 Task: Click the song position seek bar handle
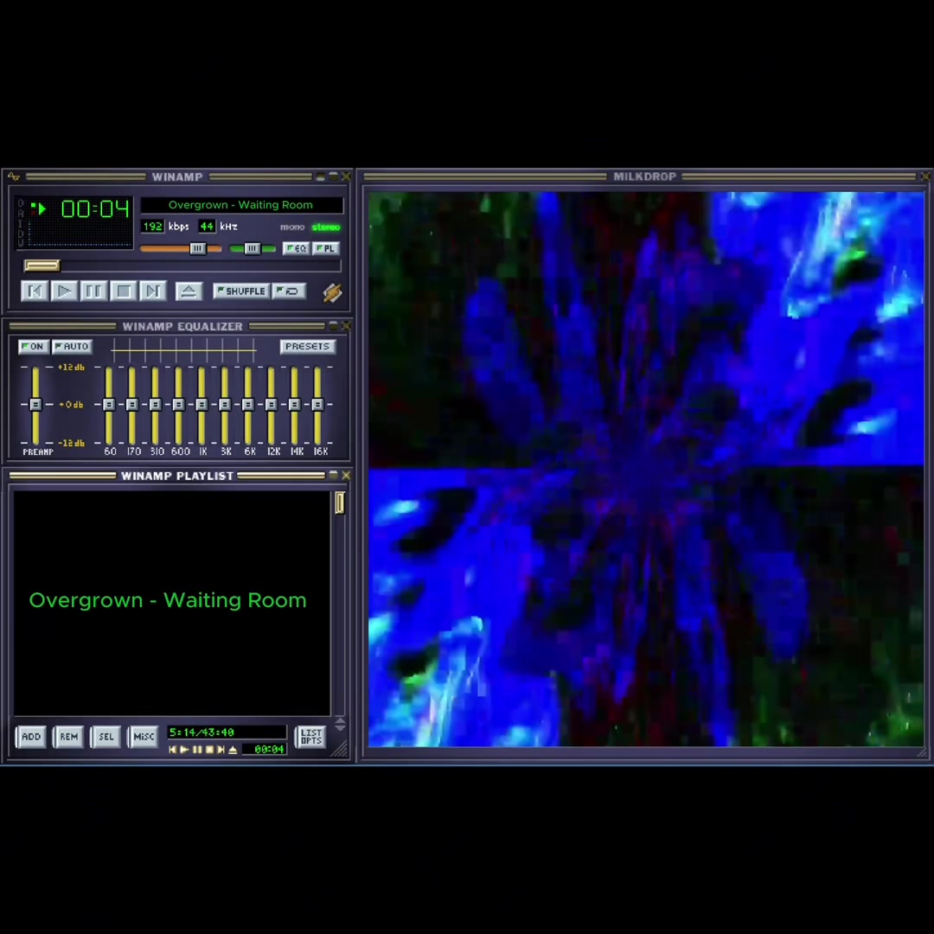[42, 265]
